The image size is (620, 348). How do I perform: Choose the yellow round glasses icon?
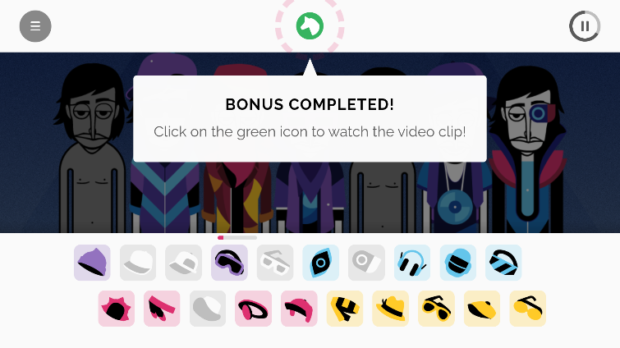[x=527, y=309]
